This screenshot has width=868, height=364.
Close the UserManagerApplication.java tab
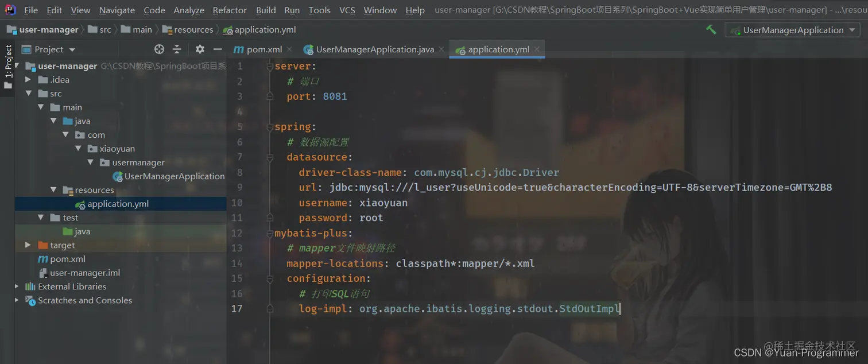[441, 50]
